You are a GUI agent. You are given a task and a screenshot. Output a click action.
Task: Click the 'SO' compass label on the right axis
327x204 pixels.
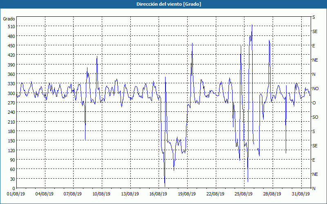[x=315, y=117]
